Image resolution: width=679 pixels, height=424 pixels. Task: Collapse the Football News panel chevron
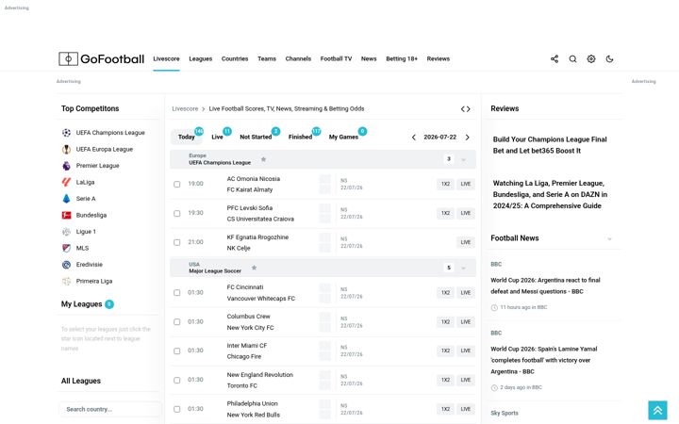(609, 238)
